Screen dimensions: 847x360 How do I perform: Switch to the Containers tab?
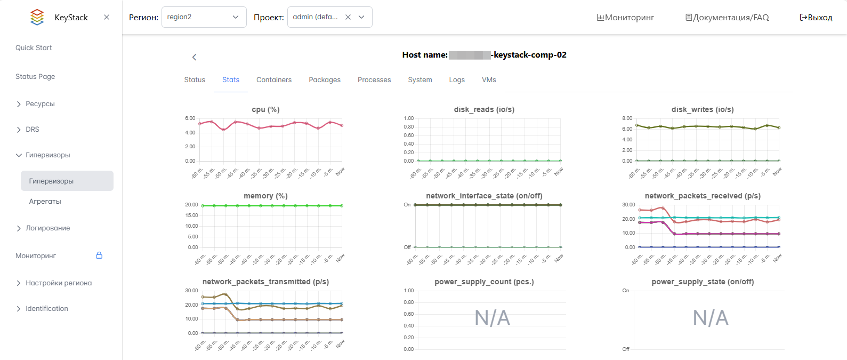pos(274,80)
